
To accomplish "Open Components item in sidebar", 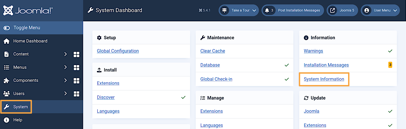I will click(26, 80).
